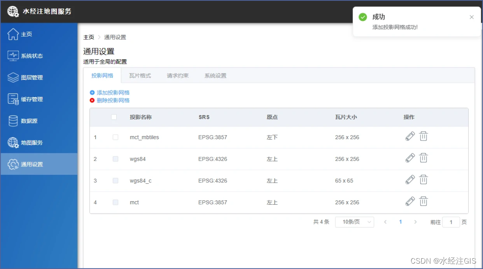This screenshot has height=269, width=483.
Task: Check the mct_mbtiles row checkbox
Action: tap(115, 137)
